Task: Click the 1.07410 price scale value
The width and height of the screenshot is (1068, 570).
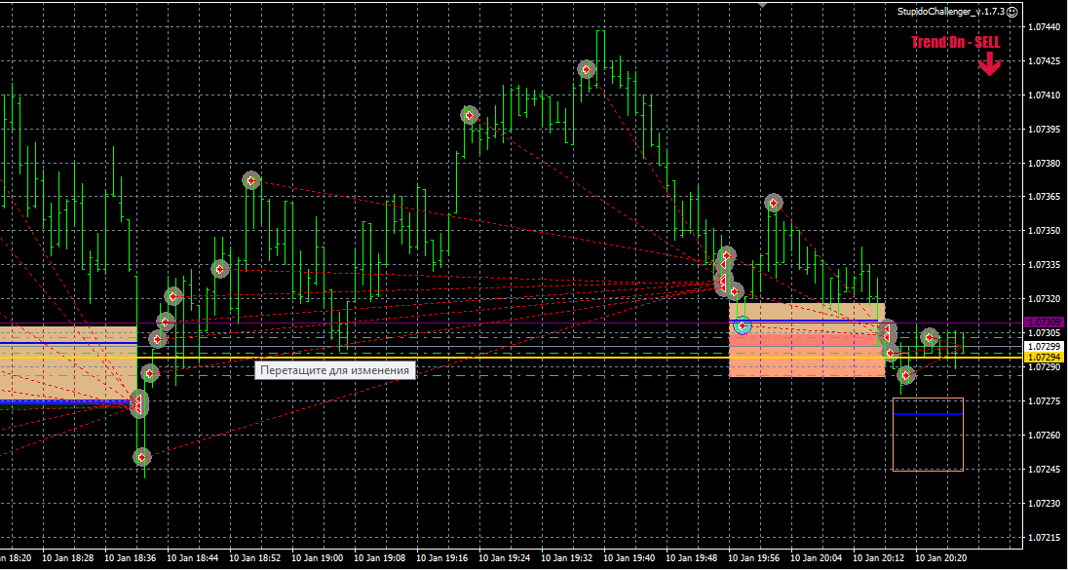Action: point(1045,95)
